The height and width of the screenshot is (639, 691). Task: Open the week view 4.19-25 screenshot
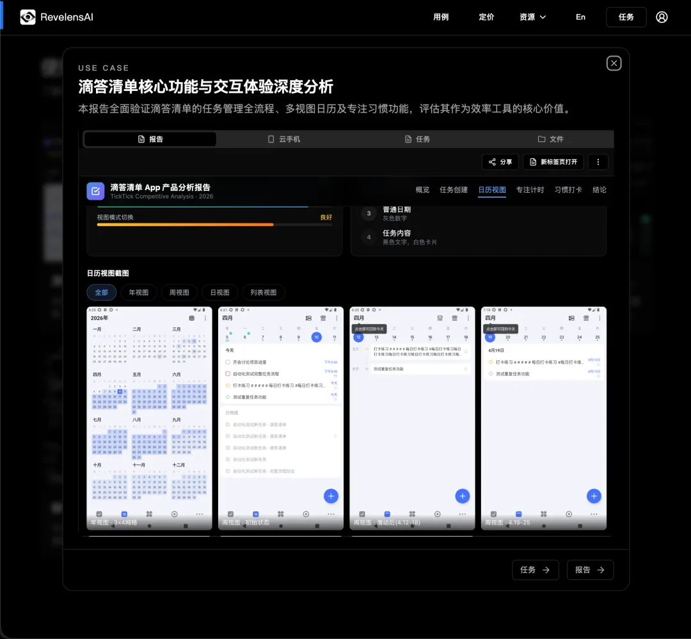pyautogui.click(x=543, y=418)
